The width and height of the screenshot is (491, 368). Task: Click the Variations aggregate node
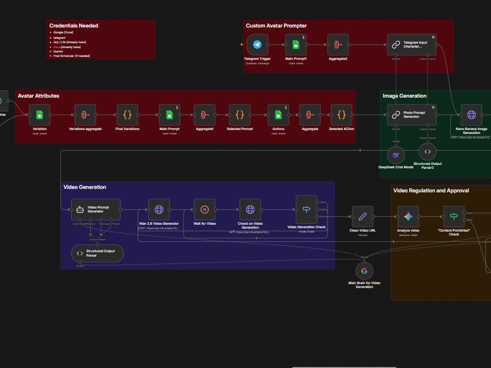pyautogui.click(x=85, y=115)
